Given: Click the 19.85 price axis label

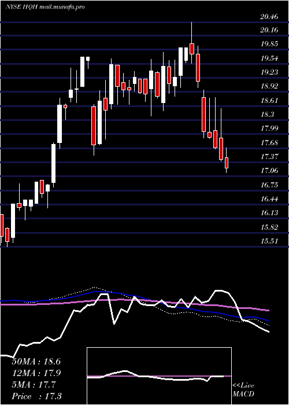Looking at the screenshot, I should coord(269,44).
